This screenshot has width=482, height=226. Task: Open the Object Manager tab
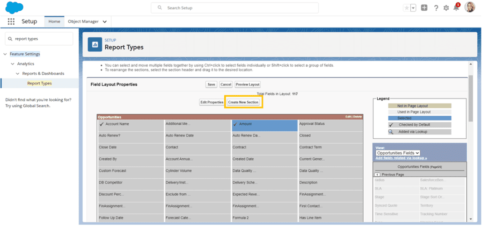[x=83, y=21]
